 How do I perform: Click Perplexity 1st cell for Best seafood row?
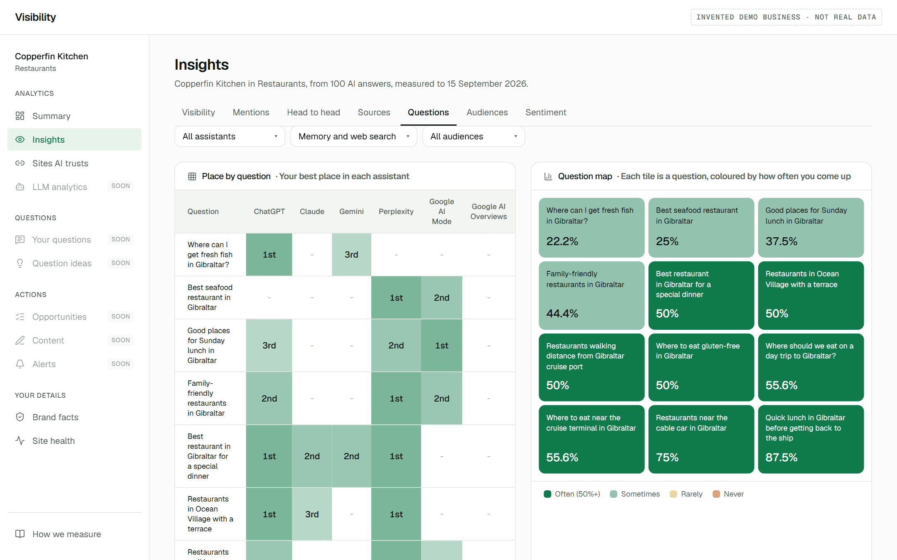396,297
